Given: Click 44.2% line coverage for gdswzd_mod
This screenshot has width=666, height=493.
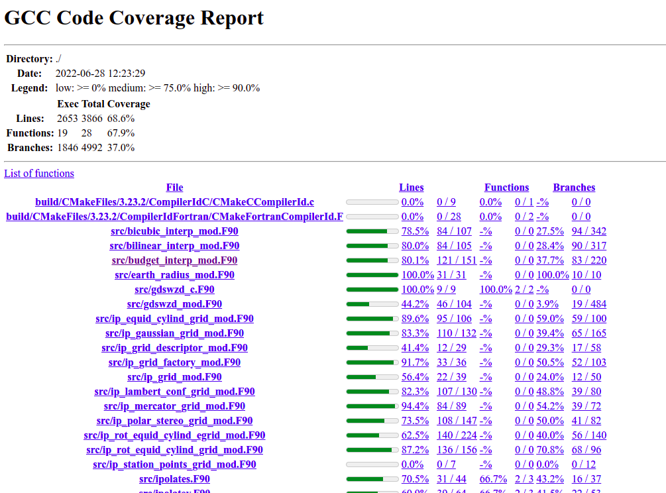Looking at the screenshot, I should point(415,304).
